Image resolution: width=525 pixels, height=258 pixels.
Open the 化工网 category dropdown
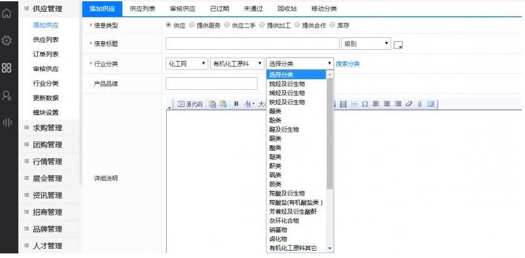point(186,64)
